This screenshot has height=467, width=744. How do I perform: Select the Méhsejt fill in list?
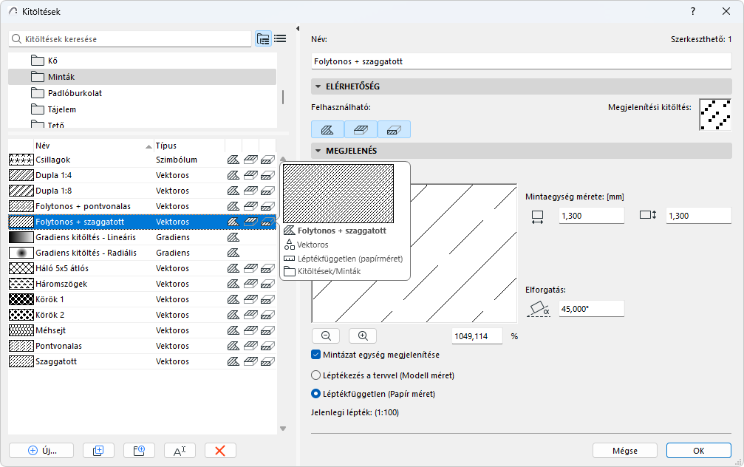click(50, 330)
